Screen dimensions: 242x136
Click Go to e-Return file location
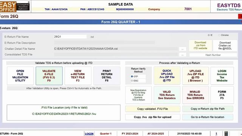tap(208, 117)
